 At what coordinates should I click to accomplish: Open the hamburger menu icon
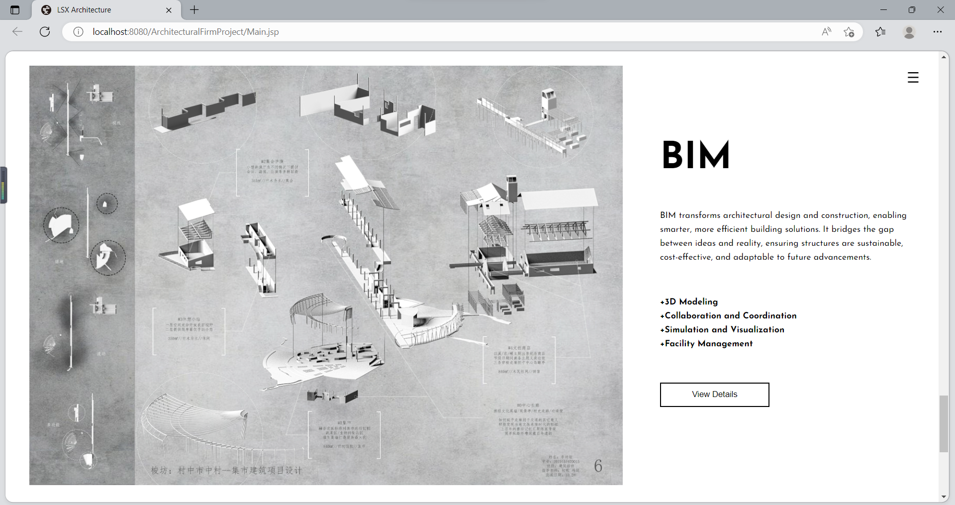913,77
